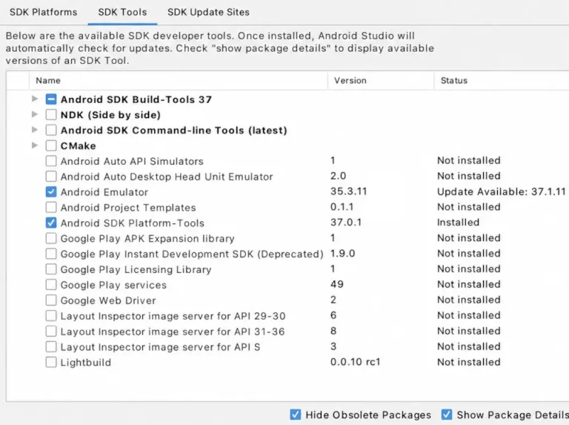Select Layout Inspector image server for API S label
569x425 pixels.
(160, 347)
